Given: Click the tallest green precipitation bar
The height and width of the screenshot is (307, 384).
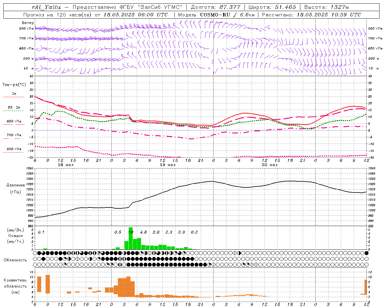Looking at the screenshot, I should pyautogui.click(x=130, y=238).
